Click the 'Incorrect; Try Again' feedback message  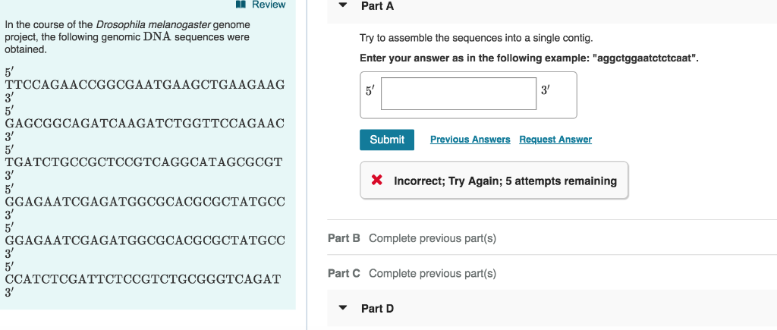[x=505, y=181]
